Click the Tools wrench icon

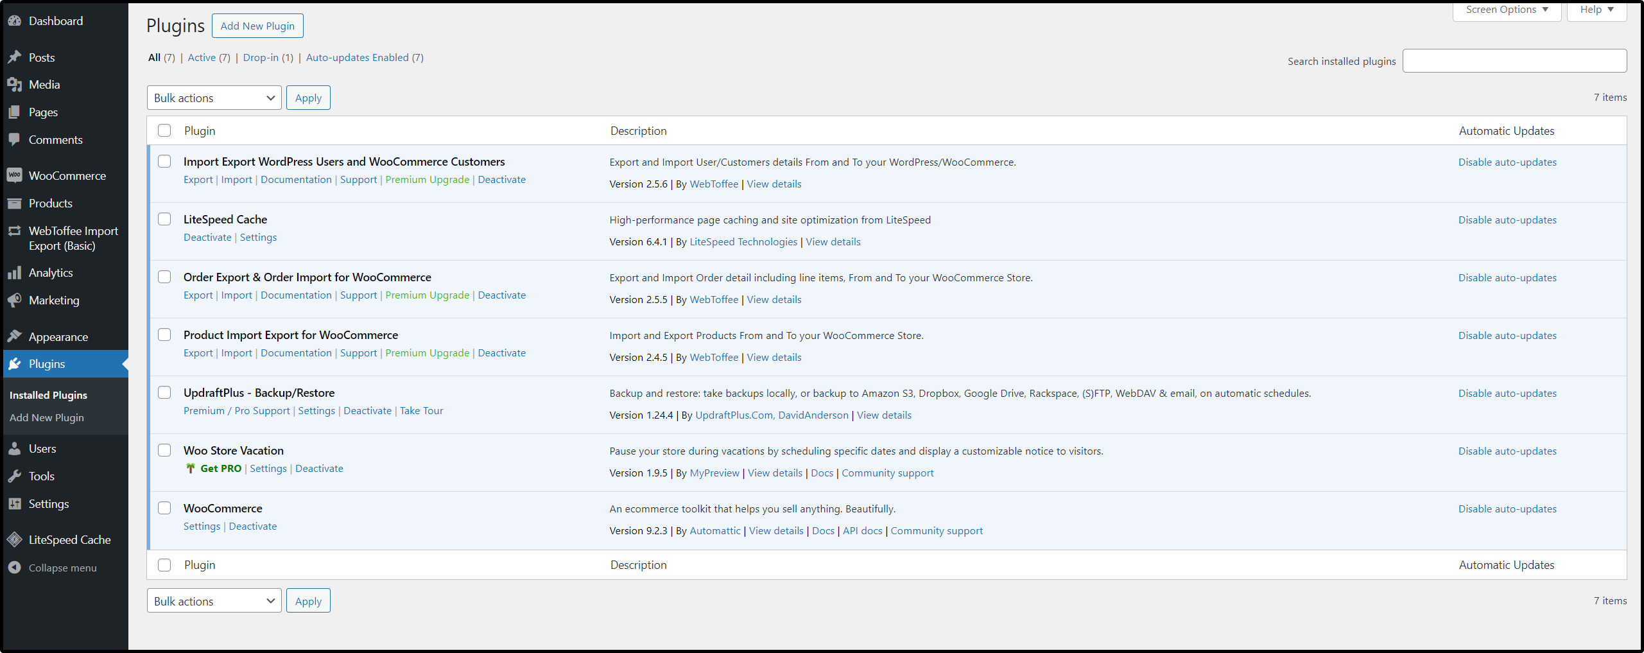14,476
